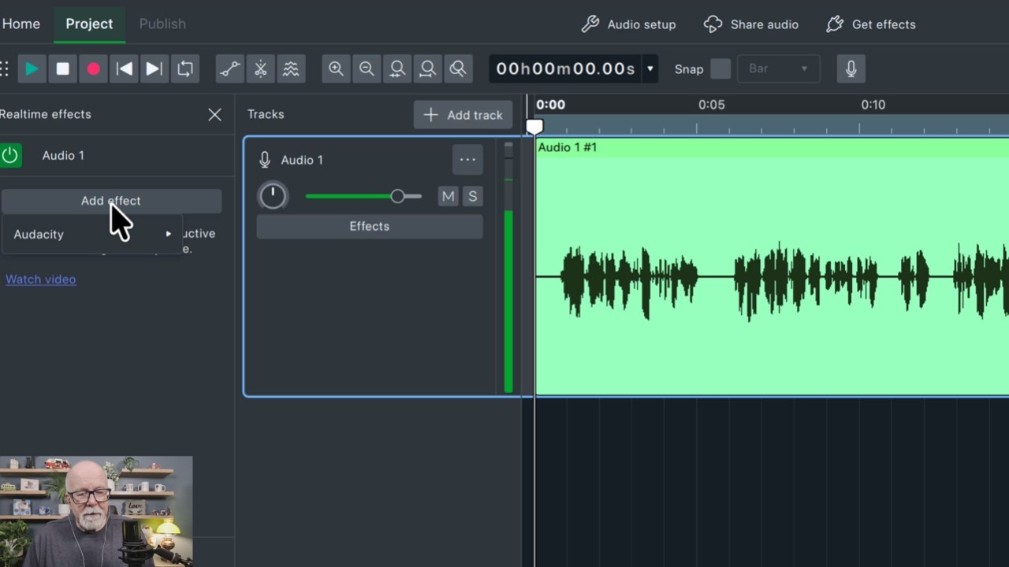Click the zoom toggle icon
Image resolution: width=1009 pixels, height=567 pixels.
(458, 69)
